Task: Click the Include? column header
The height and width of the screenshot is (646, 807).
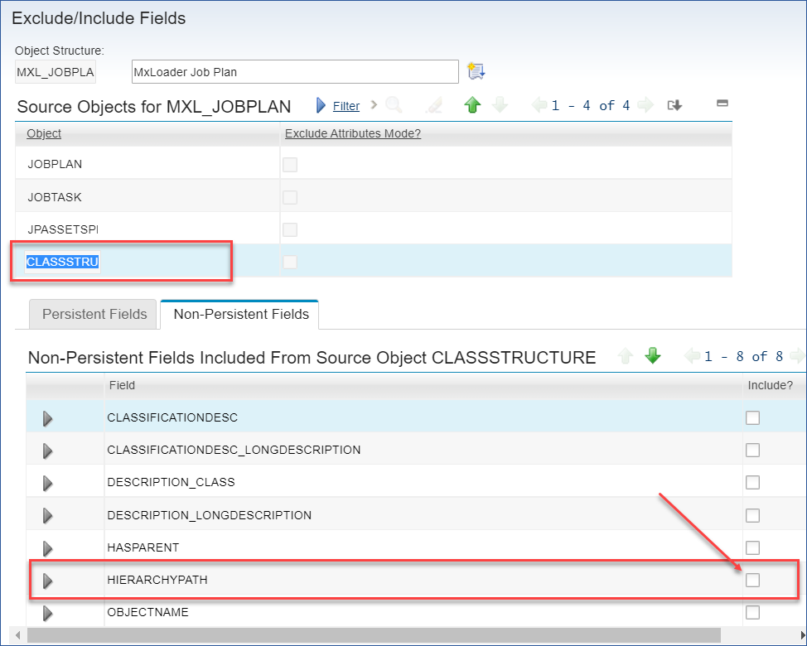Action: tap(770, 385)
